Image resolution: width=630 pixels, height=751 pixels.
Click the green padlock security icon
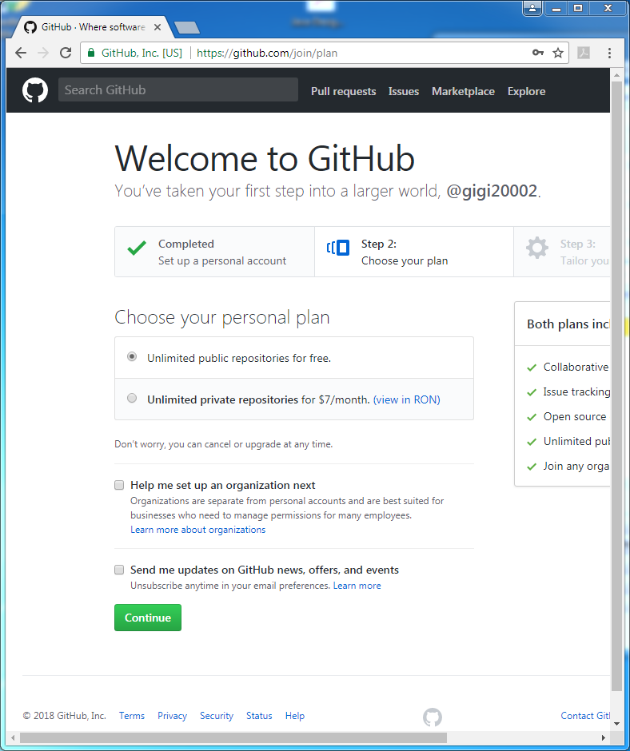click(91, 53)
